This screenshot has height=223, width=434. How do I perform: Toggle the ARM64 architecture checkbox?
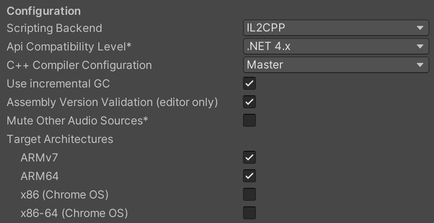pyautogui.click(x=249, y=176)
